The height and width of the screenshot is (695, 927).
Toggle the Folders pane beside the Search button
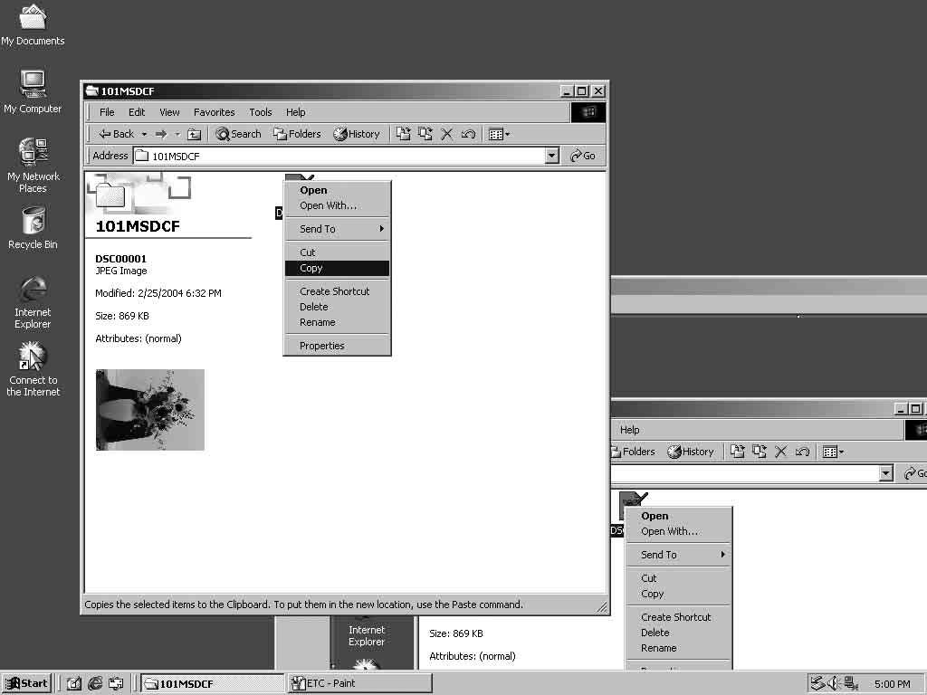coord(297,134)
